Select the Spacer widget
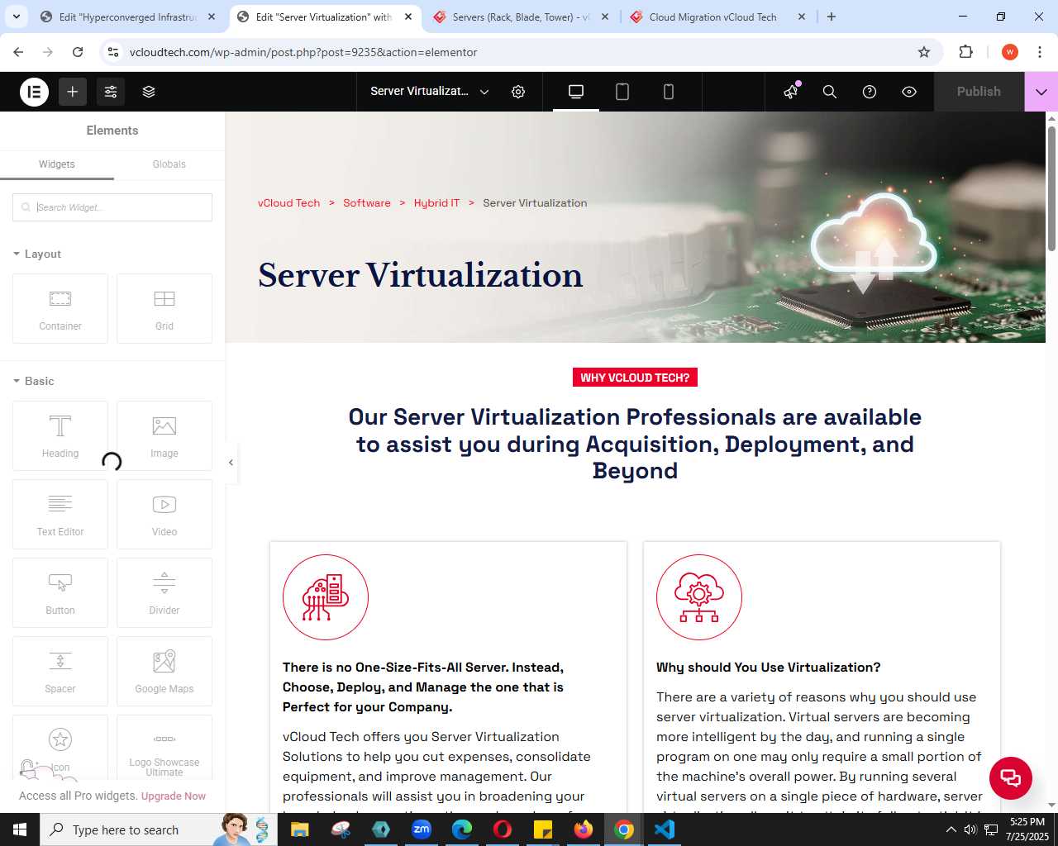 coord(60,671)
